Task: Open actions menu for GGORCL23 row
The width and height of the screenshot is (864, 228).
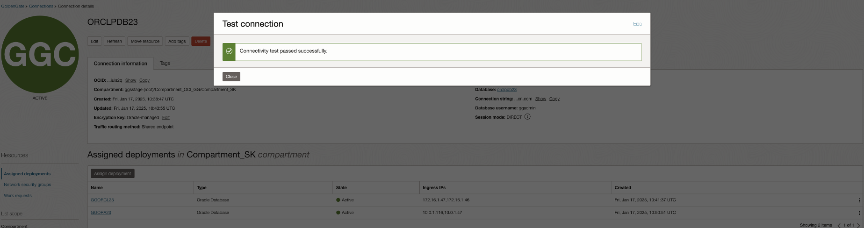Action: coord(859,200)
